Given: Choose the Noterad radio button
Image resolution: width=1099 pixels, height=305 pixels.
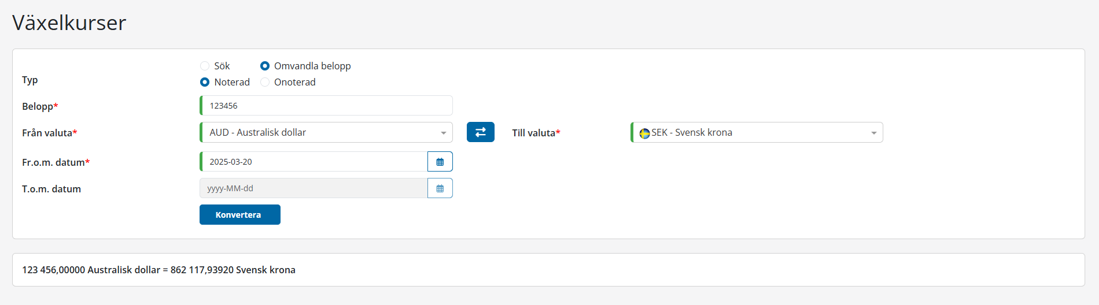Looking at the screenshot, I should pos(205,82).
